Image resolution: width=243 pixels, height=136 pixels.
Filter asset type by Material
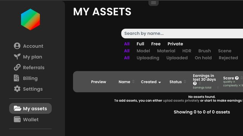pyautogui.click(x=166, y=51)
